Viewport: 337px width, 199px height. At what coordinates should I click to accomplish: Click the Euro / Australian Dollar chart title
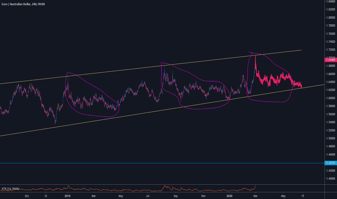tap(23, 4)
